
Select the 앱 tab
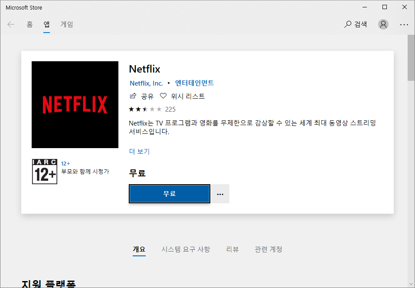point(46,24)
